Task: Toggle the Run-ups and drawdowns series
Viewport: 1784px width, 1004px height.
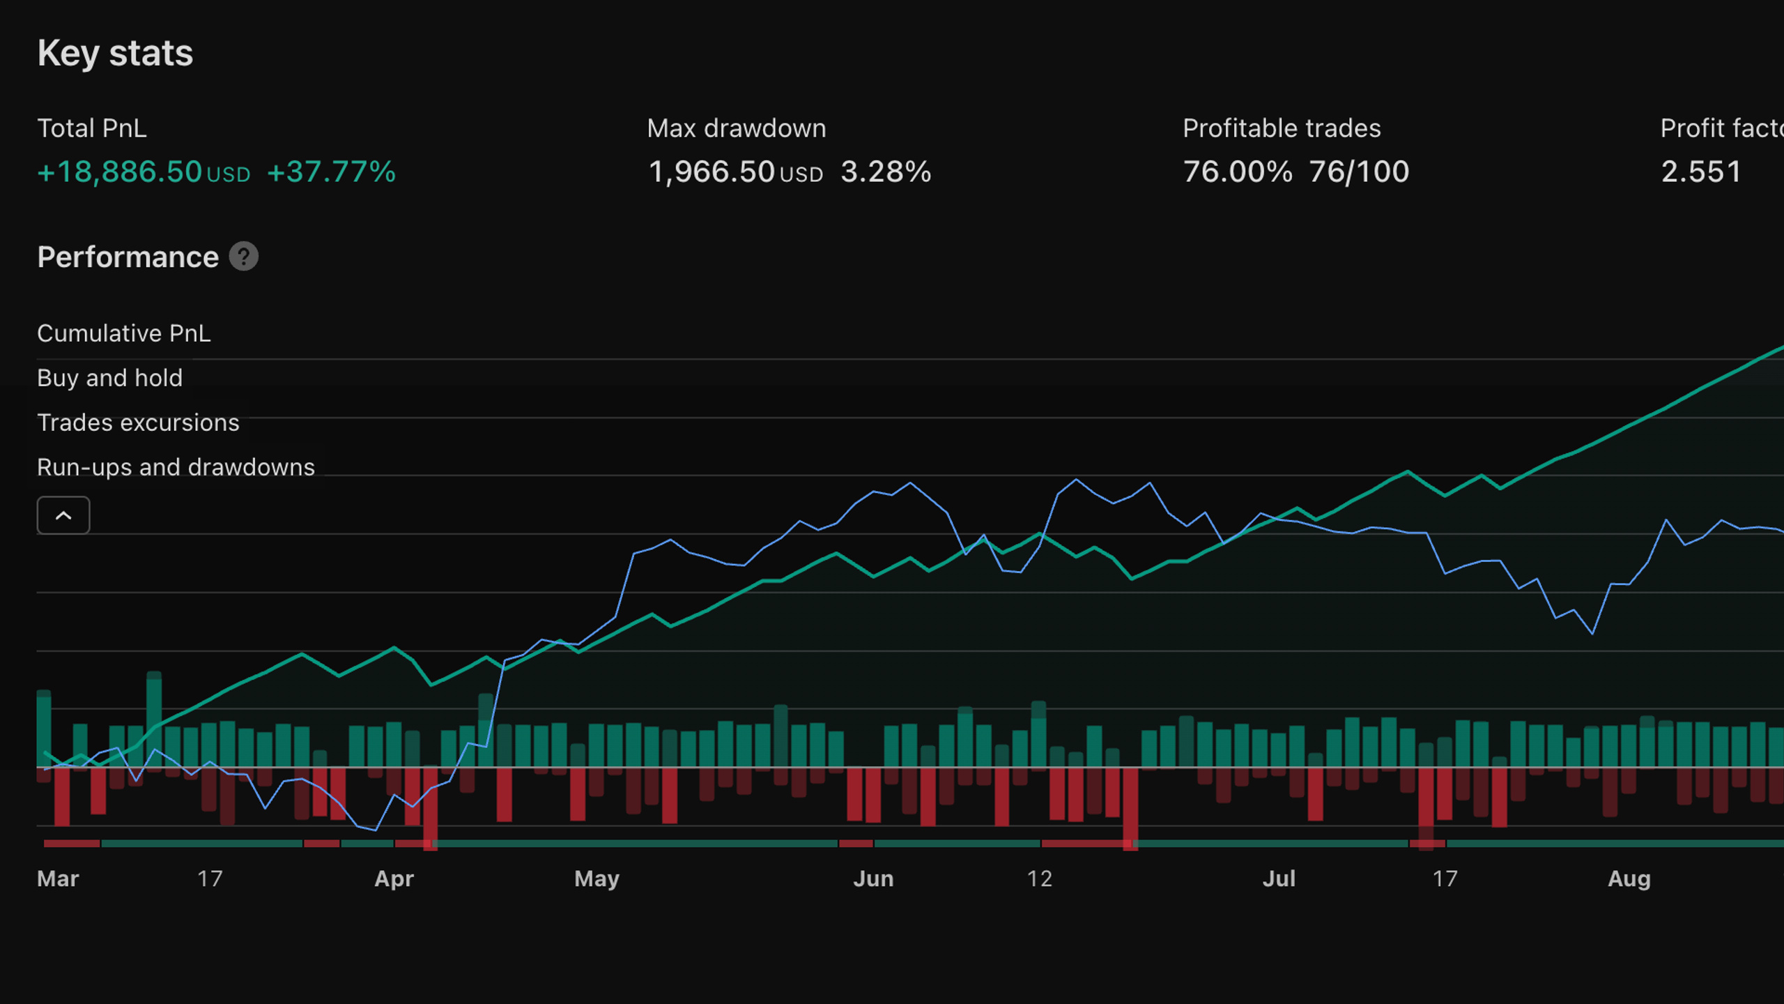Action: click(176, 467)
